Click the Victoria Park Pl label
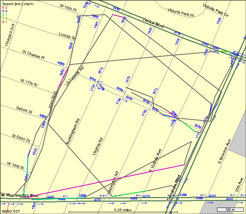Image resolution: width=246 pixels, height=214 pixels. 181,12
